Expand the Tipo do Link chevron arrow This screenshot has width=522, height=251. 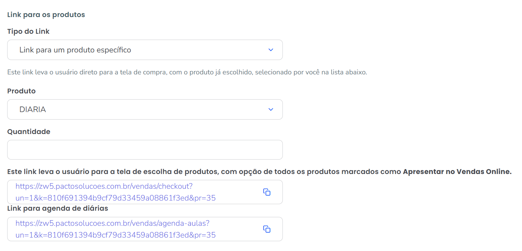coord(271,50)
